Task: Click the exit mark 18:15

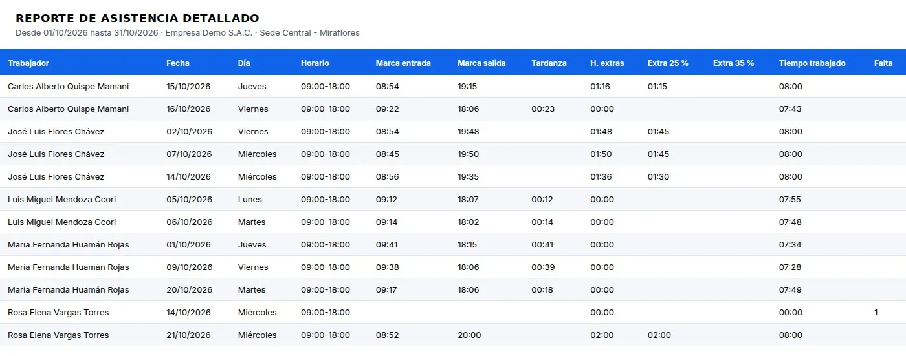Action: coord(468,245)
